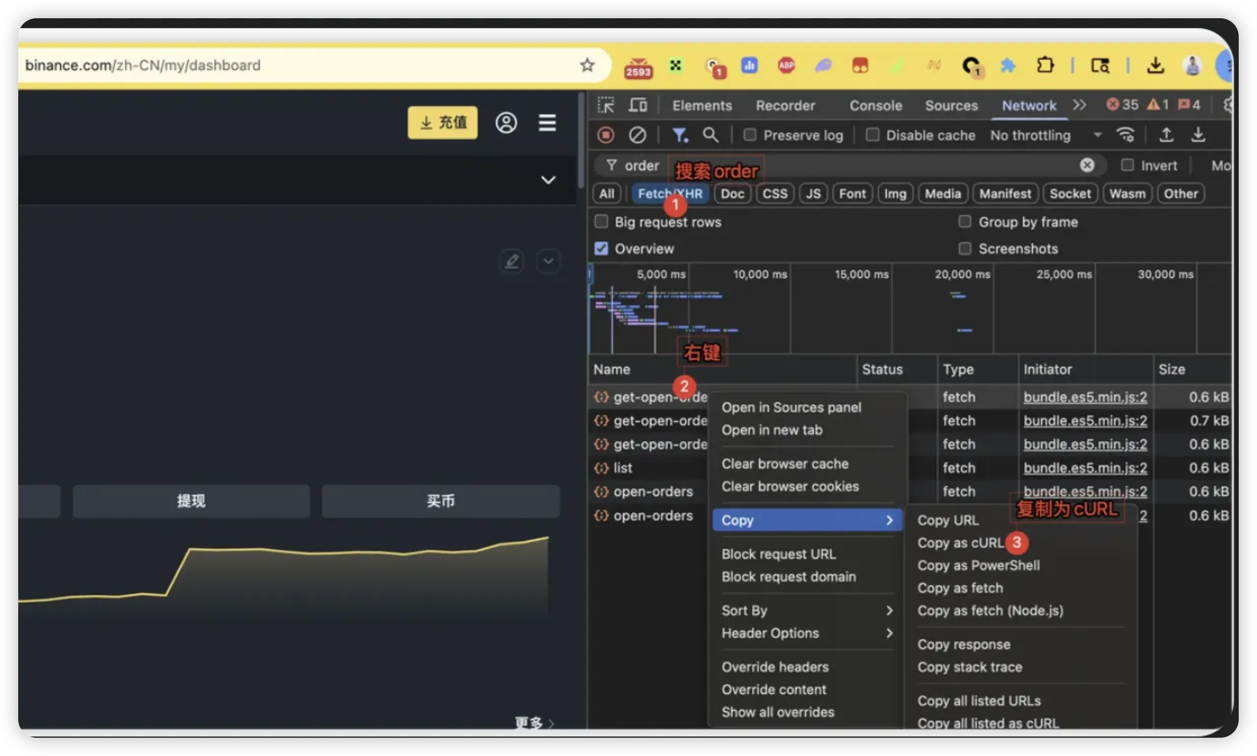The width and height of the screenshot is (1257, 756).
Task: Toggle the device toolbar icon
Action: [637, 105]
